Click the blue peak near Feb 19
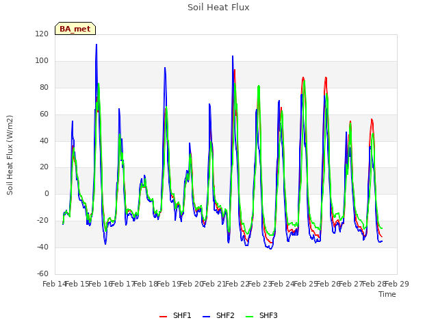The width and height of the screenshot is (438, 329). (x=165, y=68)
